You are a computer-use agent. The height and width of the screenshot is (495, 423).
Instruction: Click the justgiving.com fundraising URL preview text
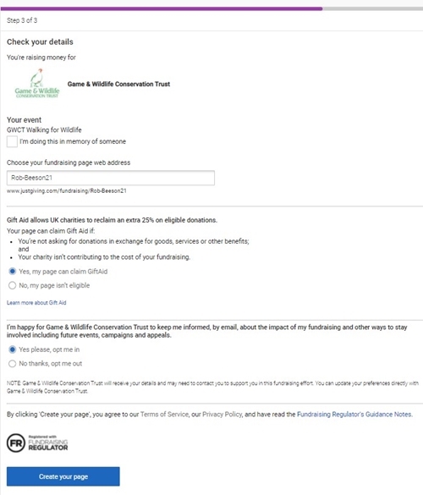(x=67, y=191)
